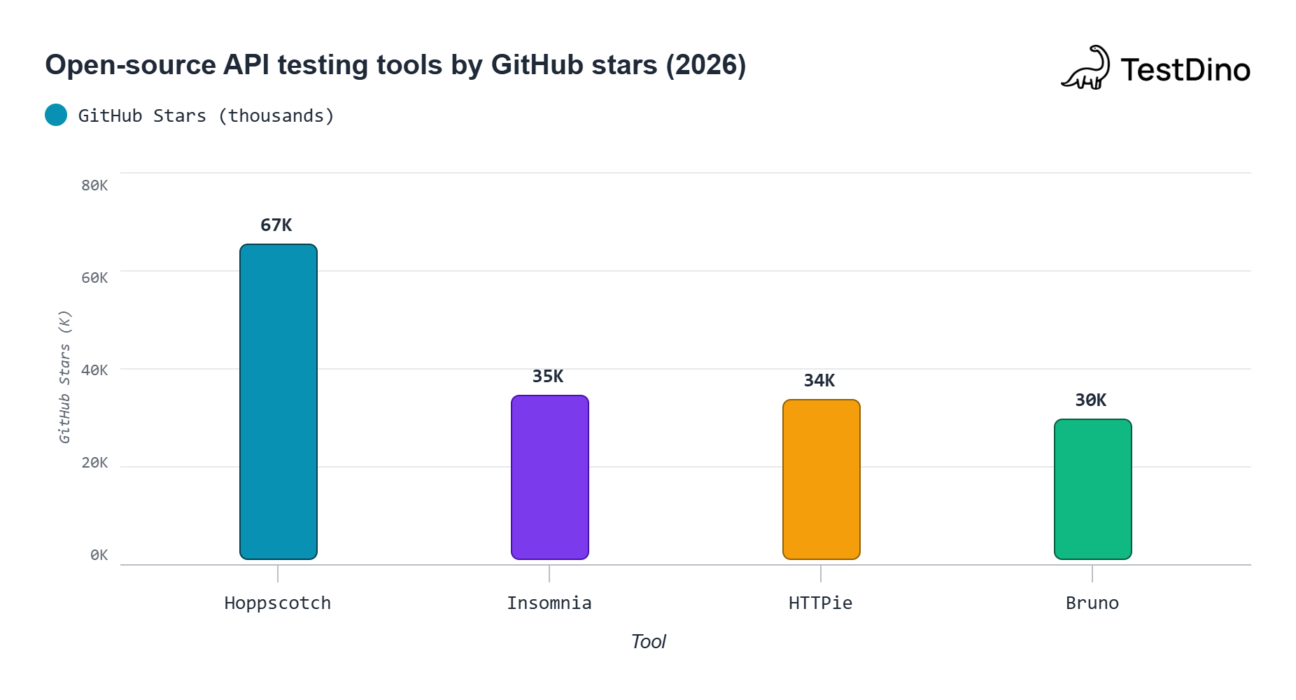1296x700 pixels.
Task: Toggle the GitHub Stars (thousands) legend label
Action: (206, 115)
